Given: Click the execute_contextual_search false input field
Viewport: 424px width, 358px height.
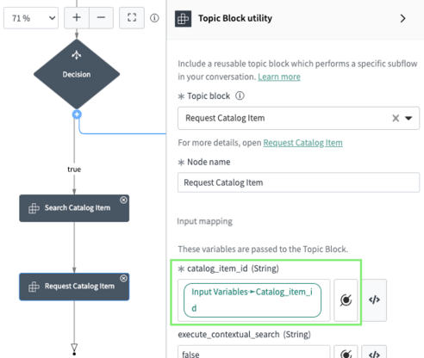Looking at the screenshot, I should pos(253,353).
